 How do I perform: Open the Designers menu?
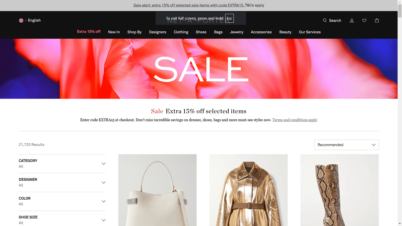158,32
